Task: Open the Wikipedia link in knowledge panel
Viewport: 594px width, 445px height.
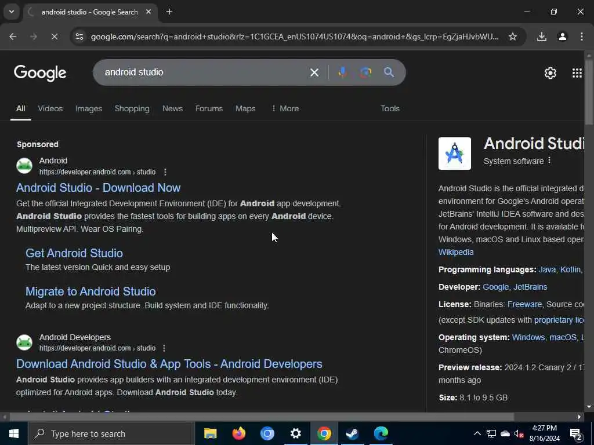Action: coord(456,252)
